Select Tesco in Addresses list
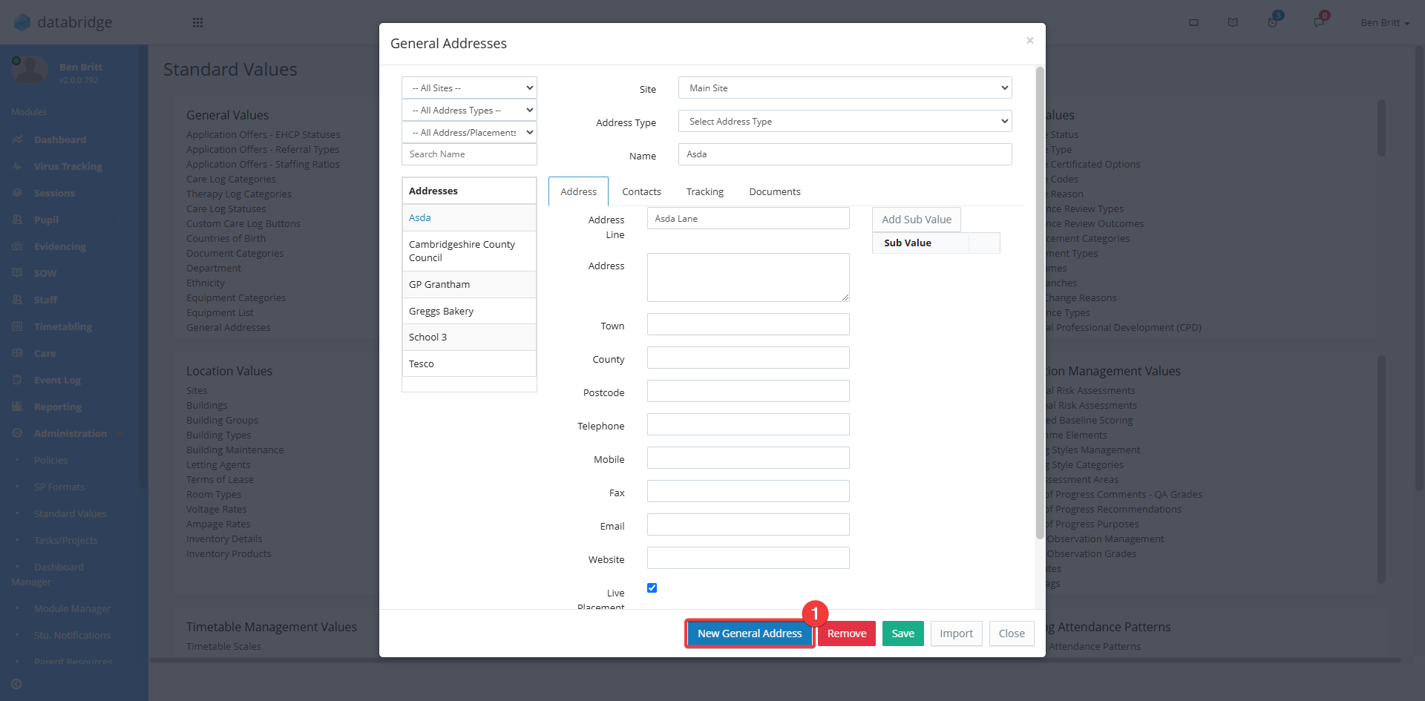Image resolution: width=1425 pixels, height=701 pixels. pyautogui.click(x=469, y=363)
